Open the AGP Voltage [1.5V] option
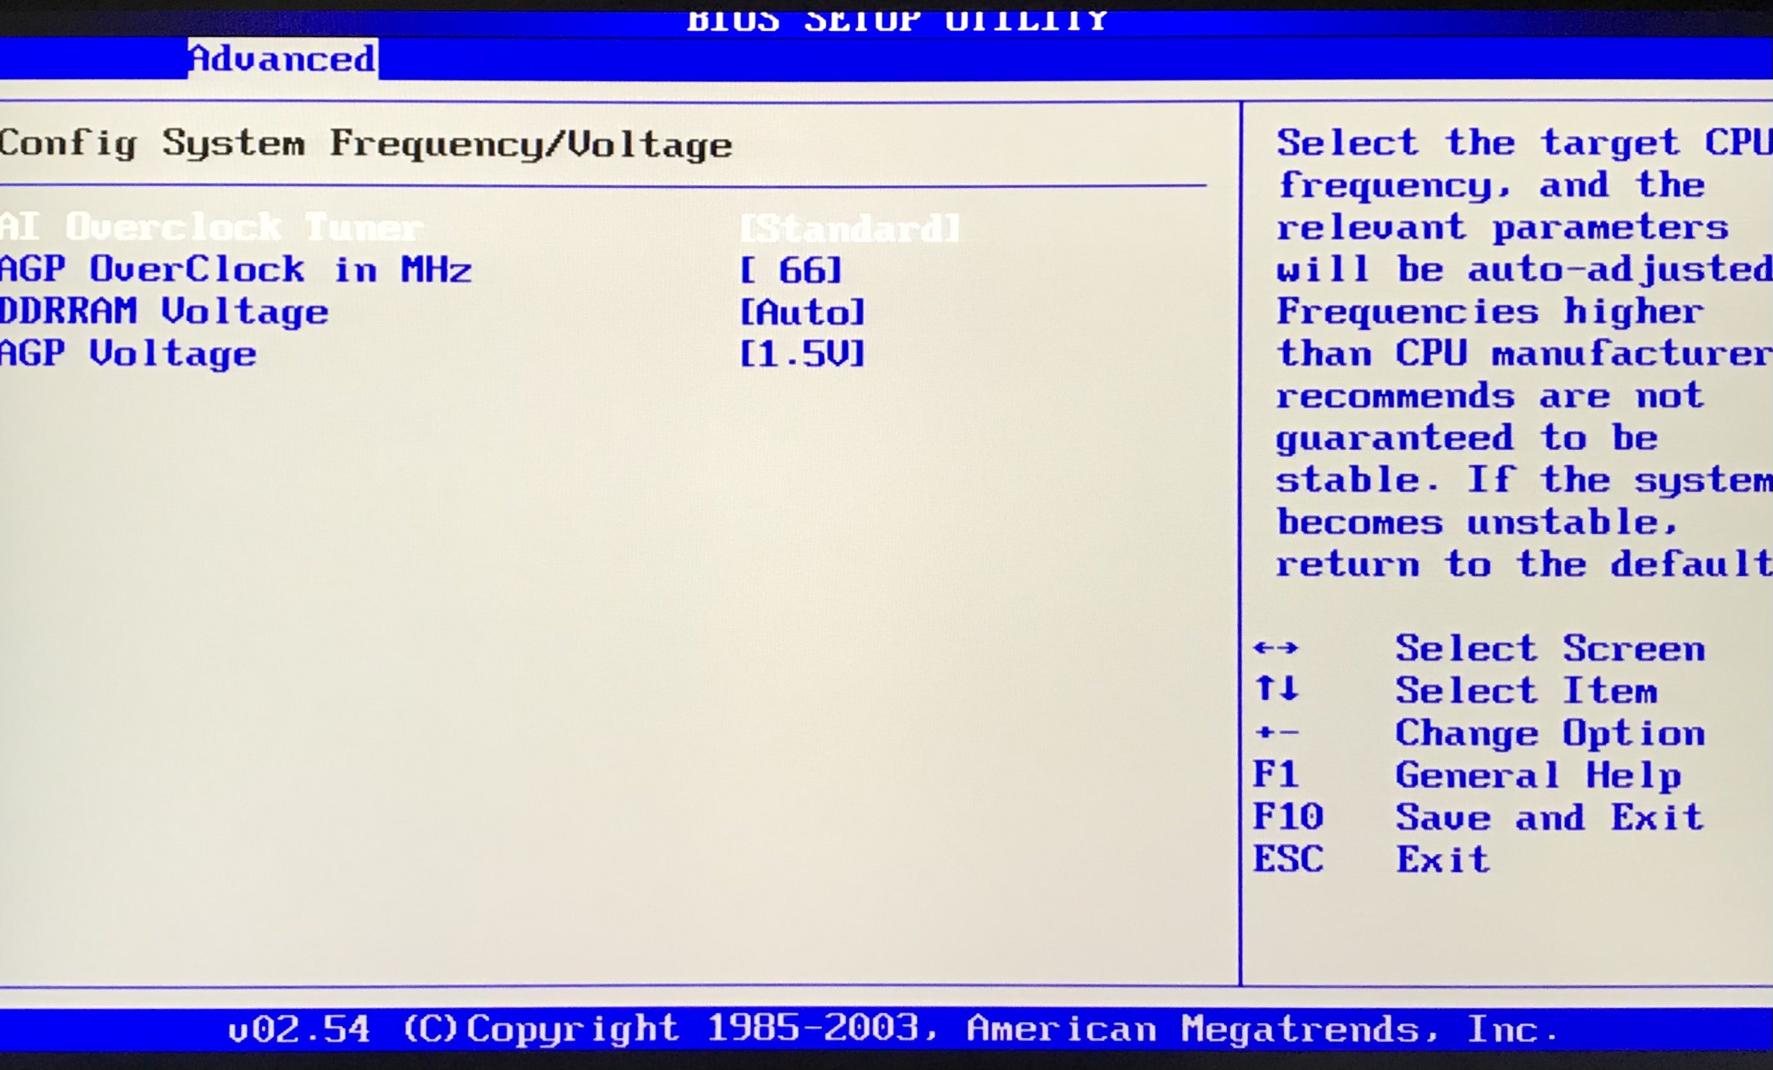The height and width of the screenshot is (1070, 1773). [x=802, y=355]
